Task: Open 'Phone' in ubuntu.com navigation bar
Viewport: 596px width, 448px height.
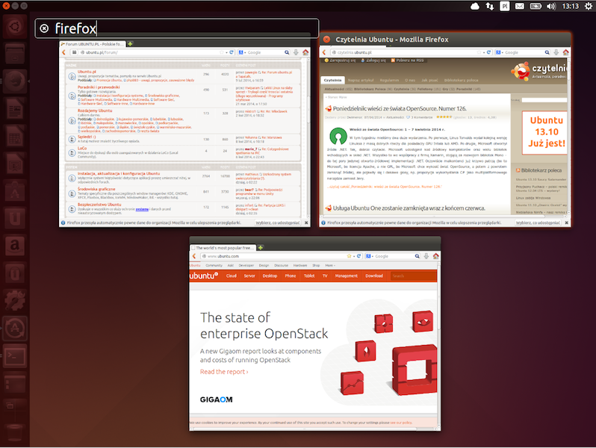Action: [291, 276]
